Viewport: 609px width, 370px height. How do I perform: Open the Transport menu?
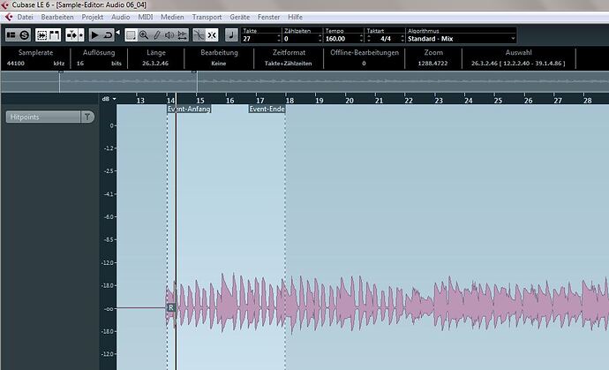pyautogui.click(x=207, y=17)
